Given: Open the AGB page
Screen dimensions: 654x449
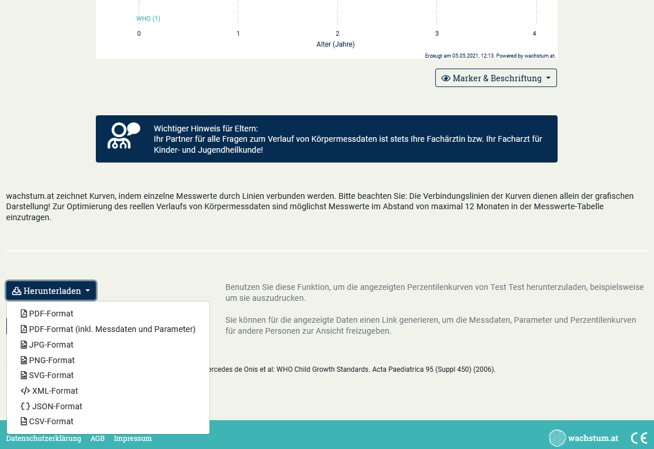Looking at the screenshot, I should coord(98,438).
